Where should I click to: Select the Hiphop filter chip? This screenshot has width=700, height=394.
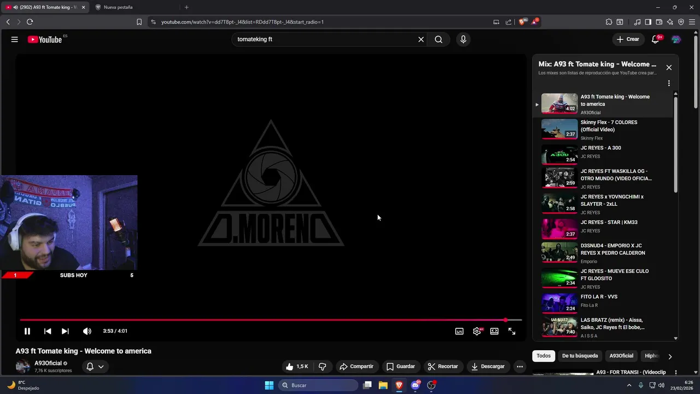(x=651, y=356)
